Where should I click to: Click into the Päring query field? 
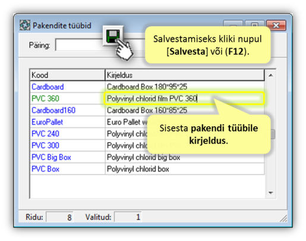(79, 45)
